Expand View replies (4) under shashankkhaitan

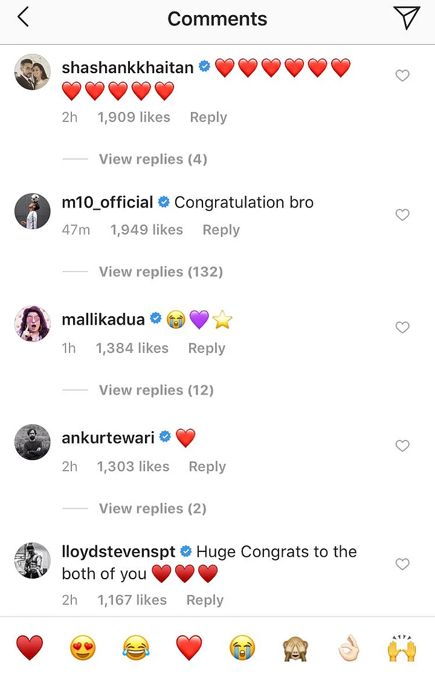click(x=153, y=159)
